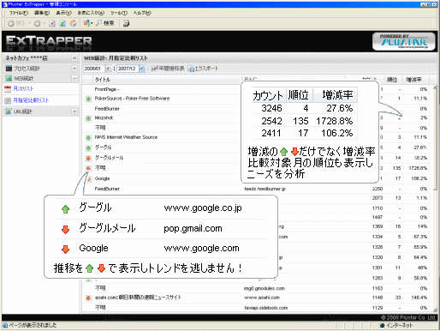Click the プロセス統計 panel icon
The height and width of the screenshot is (331, 440).
(9, 69)
